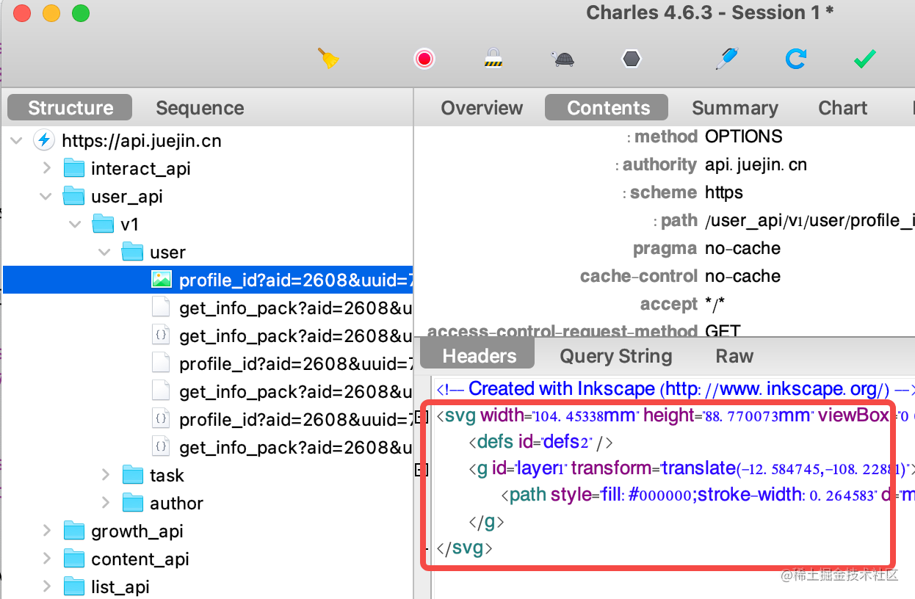The width and height of the screenshot is (915, 599).
Task: Click the :path value /user_api/v1/user/profile
Action: click(x=810, y=220)
